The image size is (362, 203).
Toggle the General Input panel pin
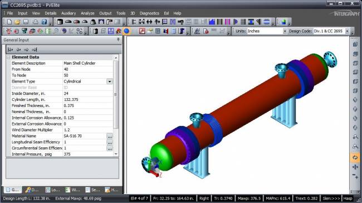[118, 40]
